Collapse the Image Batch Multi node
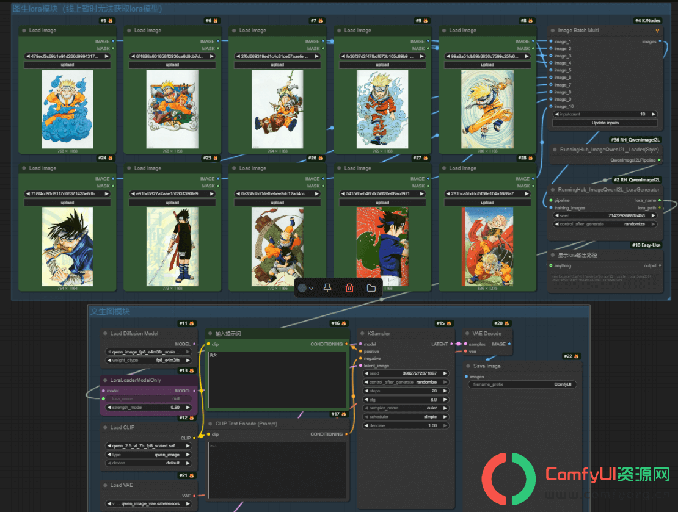This screenshot has height=512, width=678. click(x=553, y=31)
